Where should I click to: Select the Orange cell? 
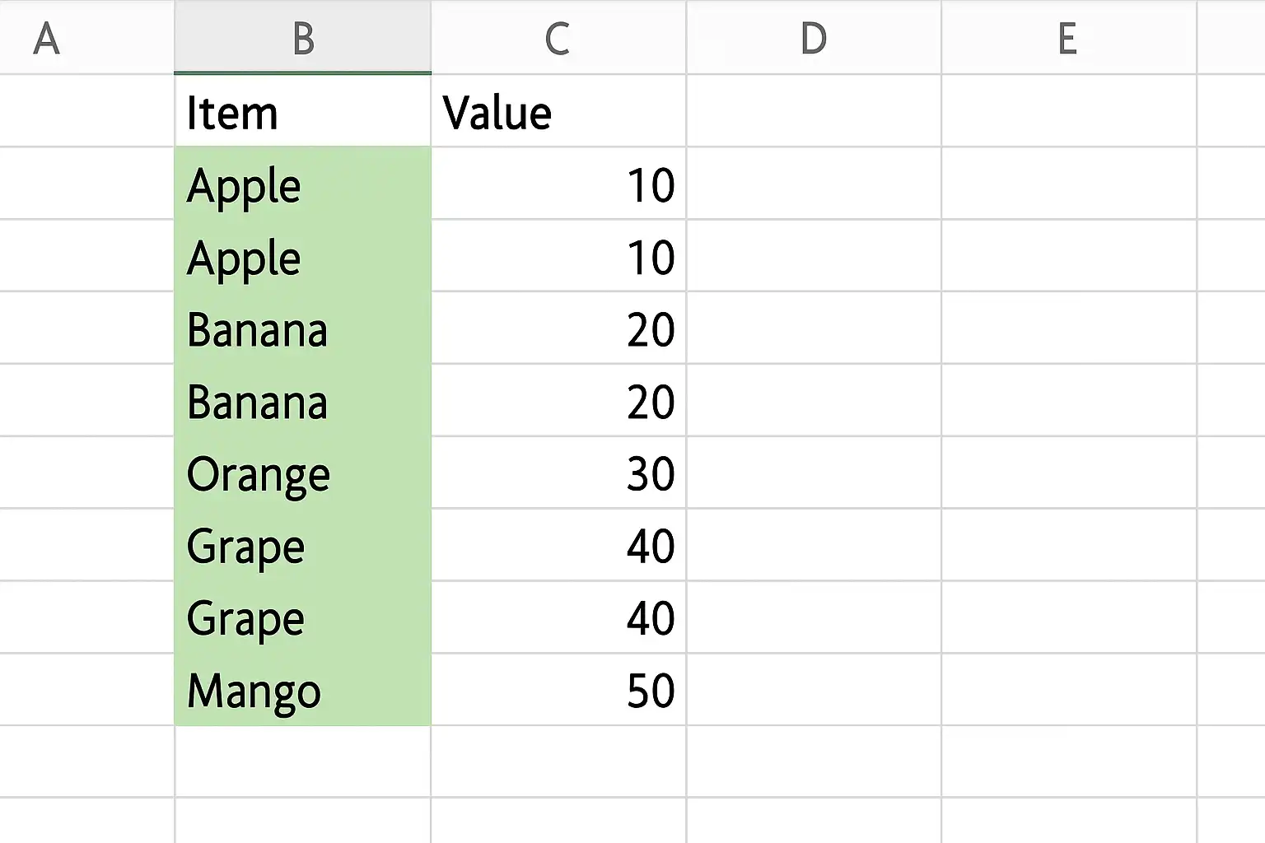pos(302,473)
